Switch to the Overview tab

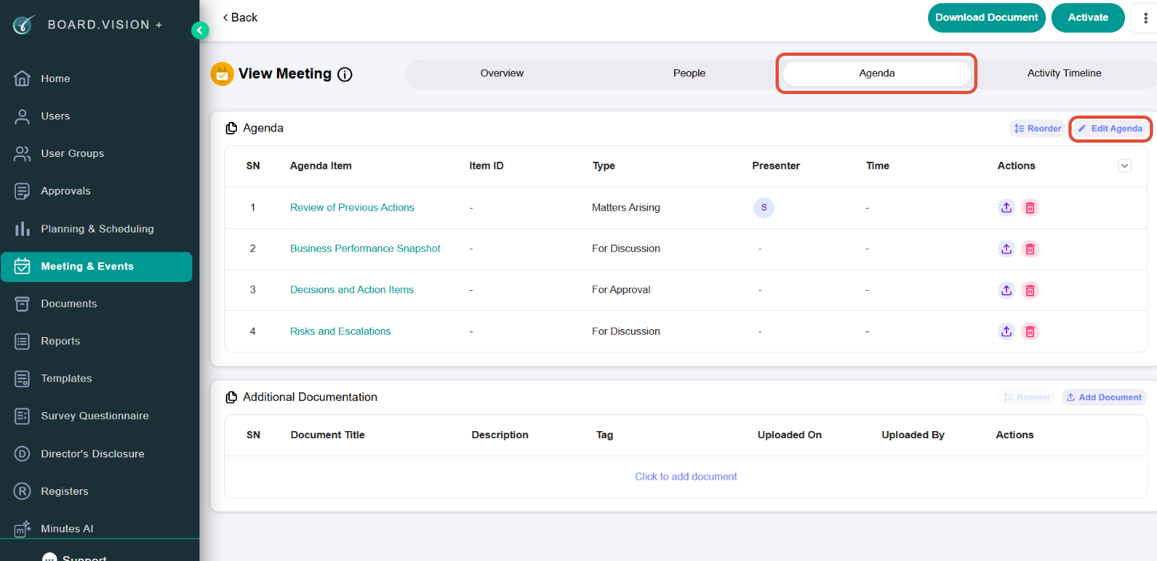pos(502,73)
